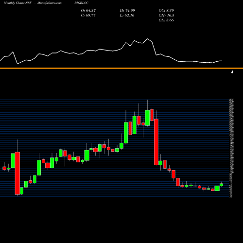
Task: Click the MunafaSutra.com label
Action: tap(50, 3)
